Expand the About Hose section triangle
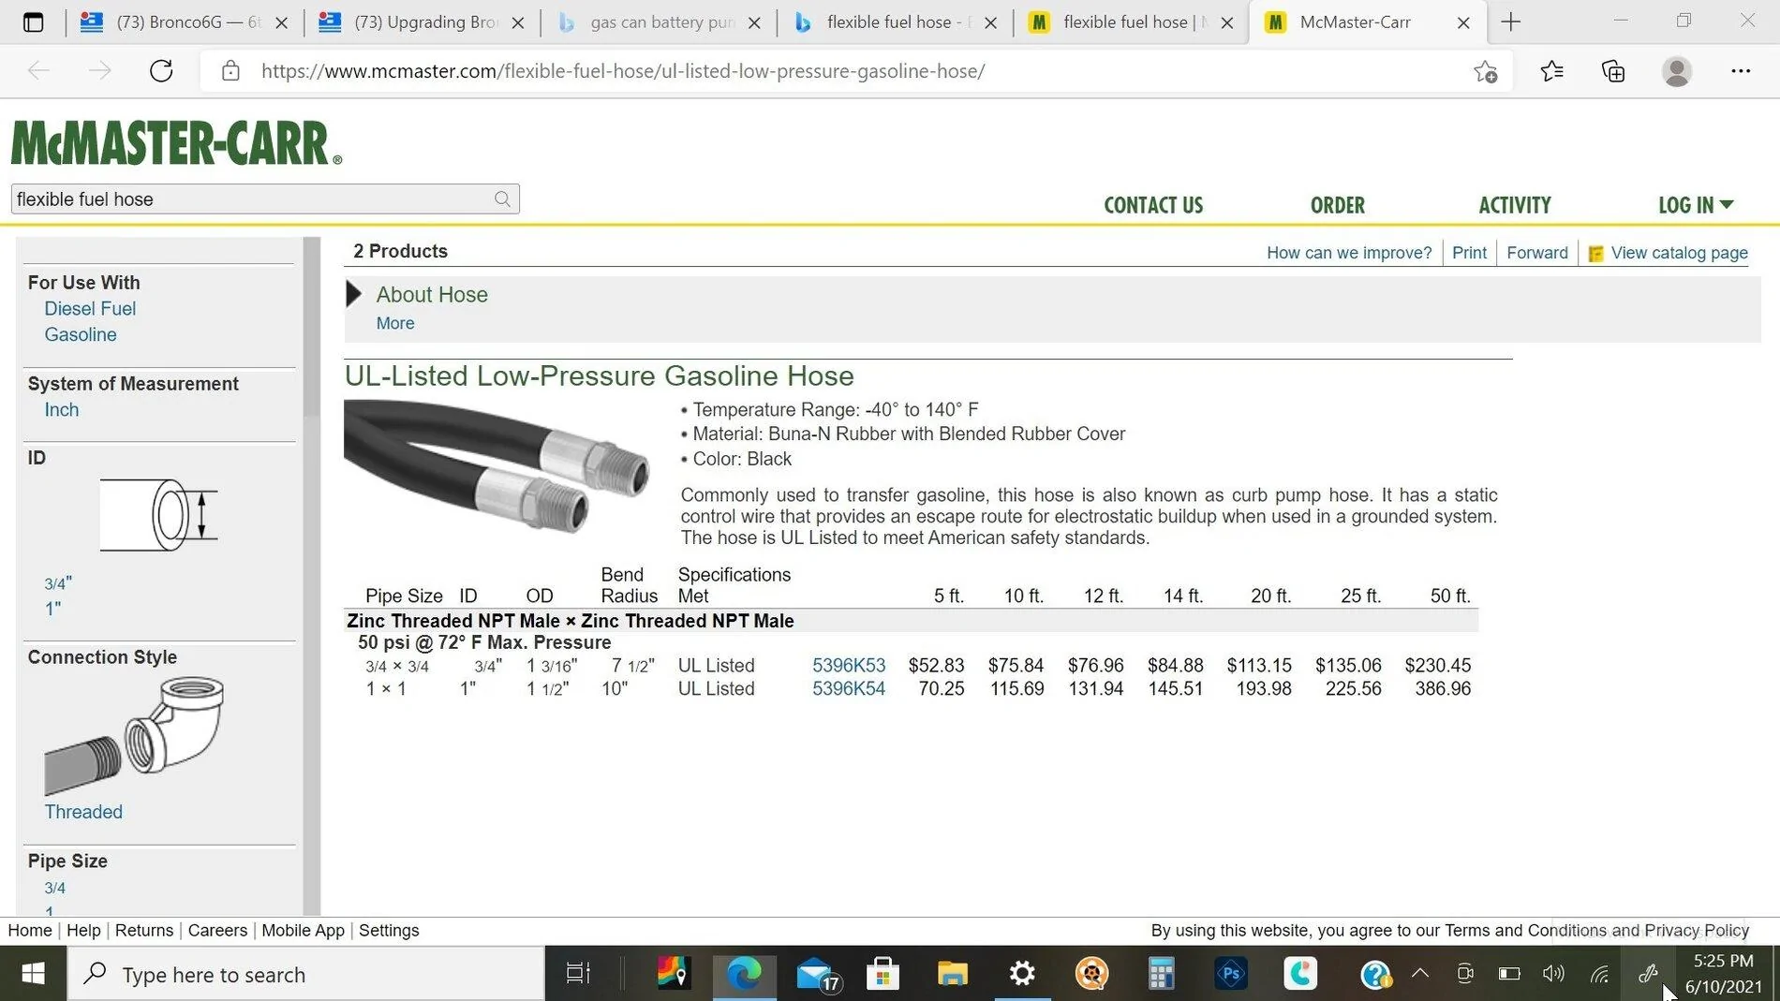This screenshot has height=1001, width=1780. pos(353,294)
